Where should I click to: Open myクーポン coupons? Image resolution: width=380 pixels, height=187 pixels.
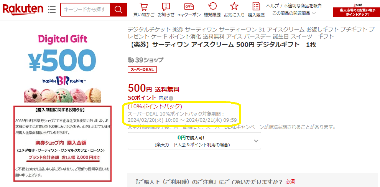tap(189, 10)
